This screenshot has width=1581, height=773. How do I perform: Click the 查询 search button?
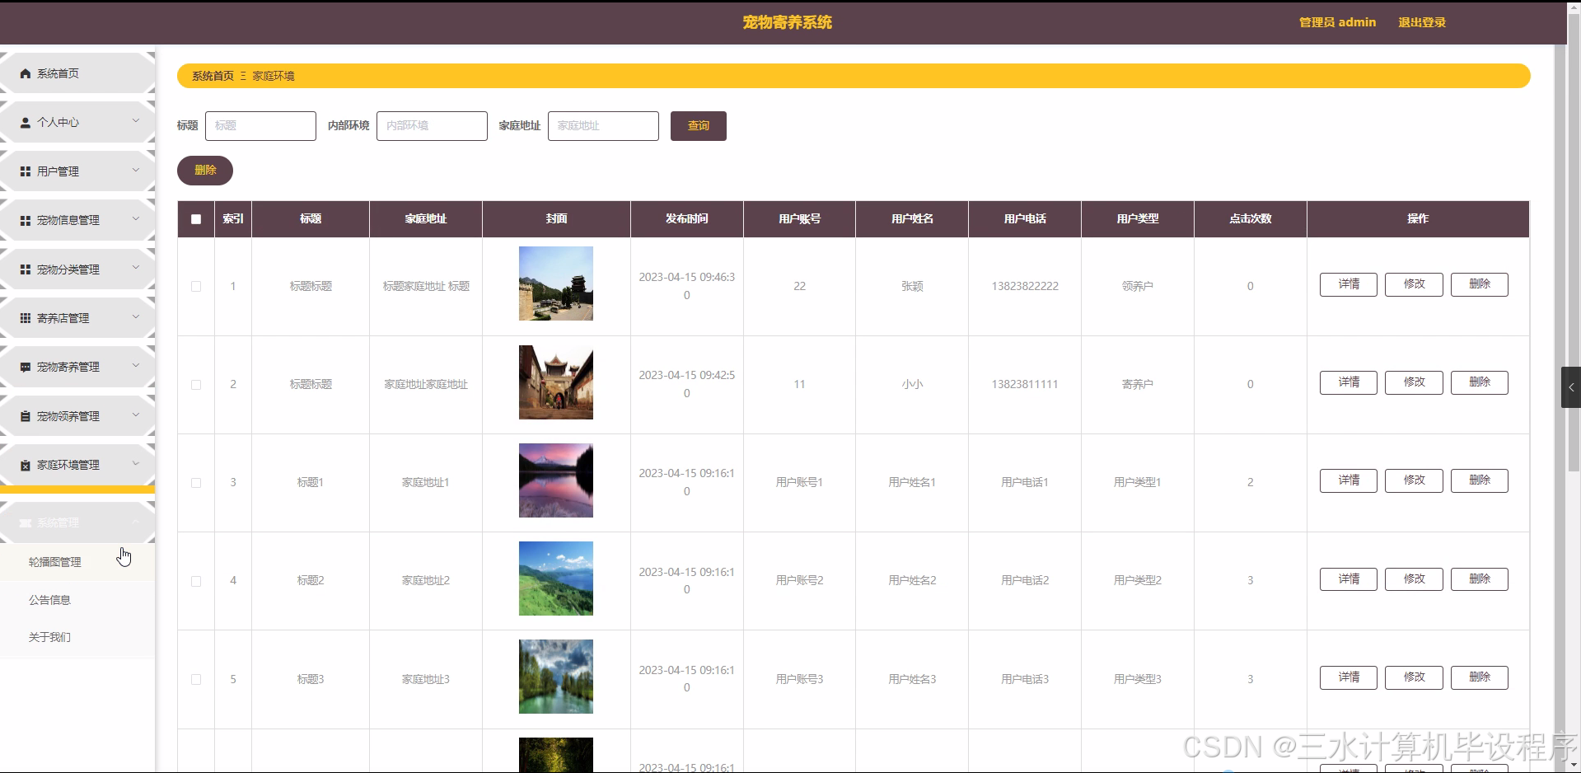[x=699, y=126]
